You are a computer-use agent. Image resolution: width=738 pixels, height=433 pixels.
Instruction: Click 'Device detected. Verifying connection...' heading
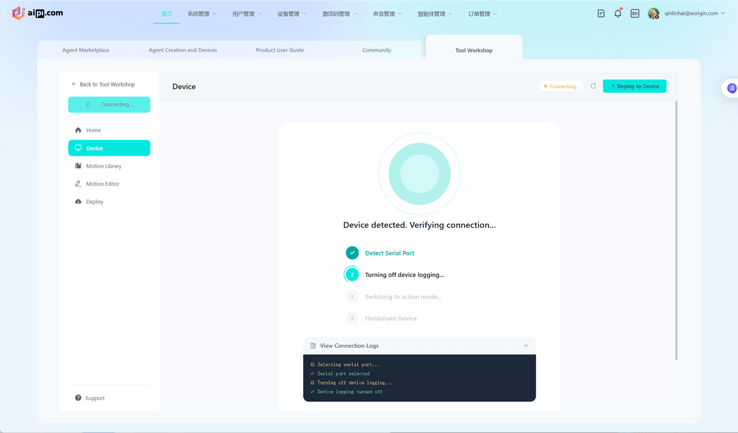pos(419,225)
